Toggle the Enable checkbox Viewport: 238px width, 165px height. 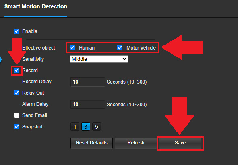(17, 31)
